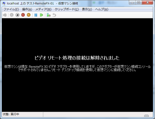Maximize the virtual machine connection window
This screenshot has width=155, height=119.
coord(139,3)
